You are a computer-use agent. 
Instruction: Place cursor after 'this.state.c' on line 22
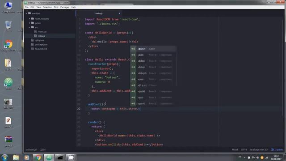coord(140,109)
